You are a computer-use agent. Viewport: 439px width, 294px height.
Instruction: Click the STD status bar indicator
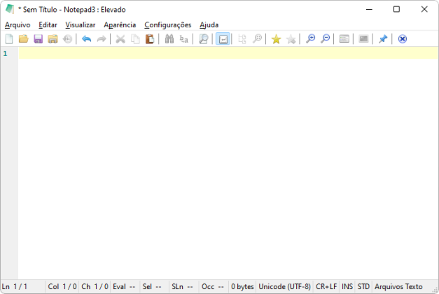(x=363, y=287)
